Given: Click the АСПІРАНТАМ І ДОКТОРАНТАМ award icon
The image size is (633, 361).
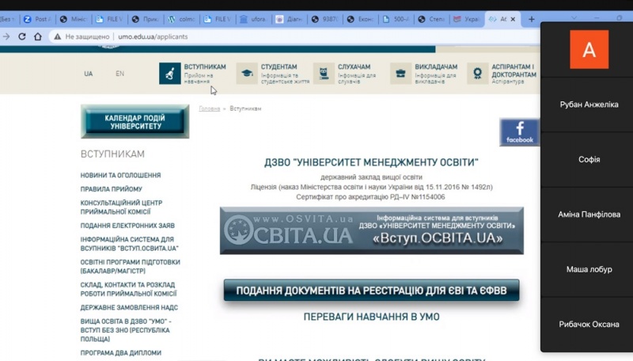Looking at the screenshot, I should [477, 74].
